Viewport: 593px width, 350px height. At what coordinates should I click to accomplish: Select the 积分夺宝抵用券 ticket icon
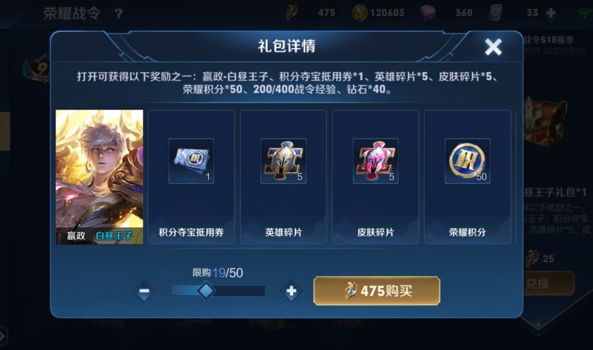[192, 161]
